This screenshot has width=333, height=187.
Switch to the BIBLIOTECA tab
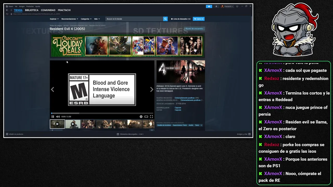(x=32, y=10)
